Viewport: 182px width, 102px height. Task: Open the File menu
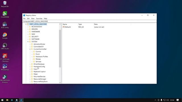point(24,18)
